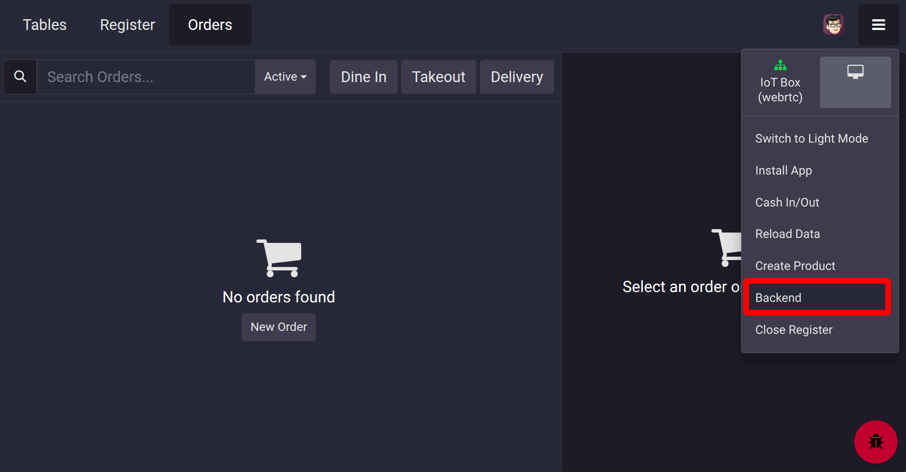Expand the Active filter dropdown
The height and width of the screenshot is (472, 906).
click(x=285, y=77)
